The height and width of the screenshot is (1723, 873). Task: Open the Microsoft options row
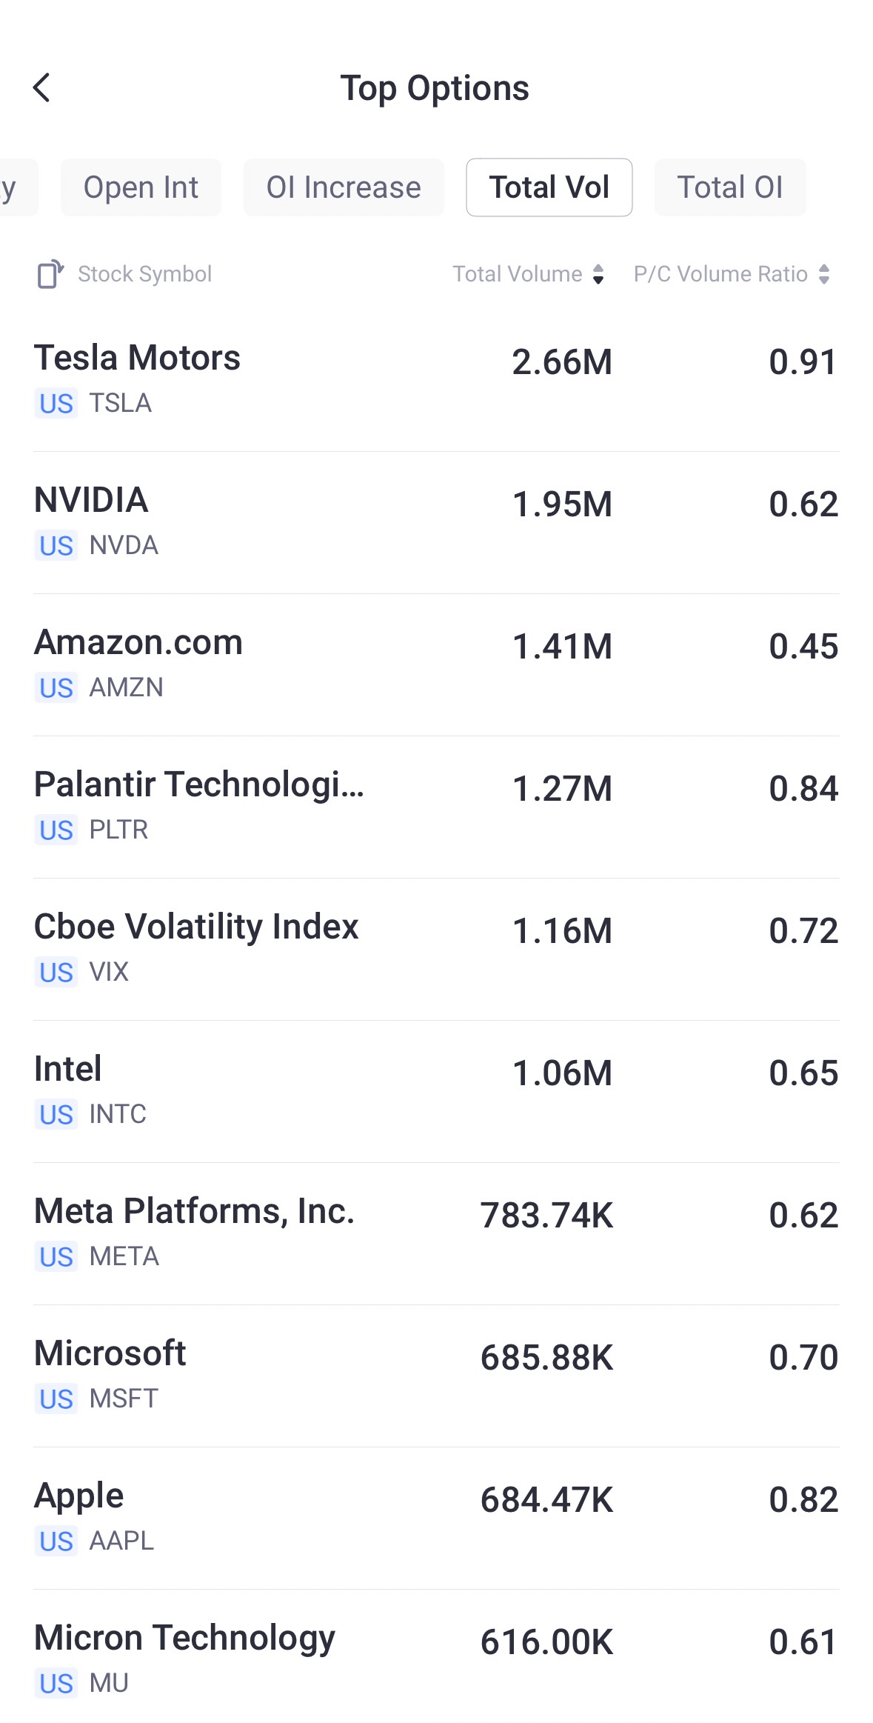coord(436,1375)
